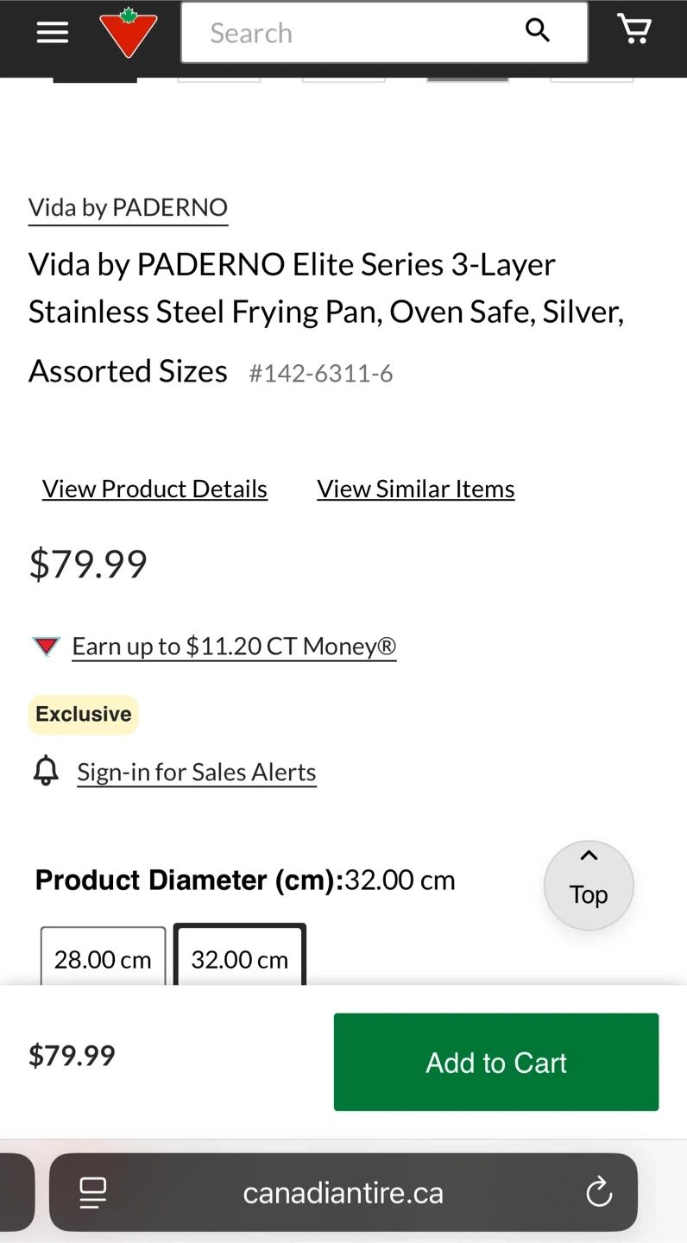The height and width of the screenshot is (1243, 687).
Task: Click the magnifying glass search icon
Action: pyautogui.click(x=537, y=31)
